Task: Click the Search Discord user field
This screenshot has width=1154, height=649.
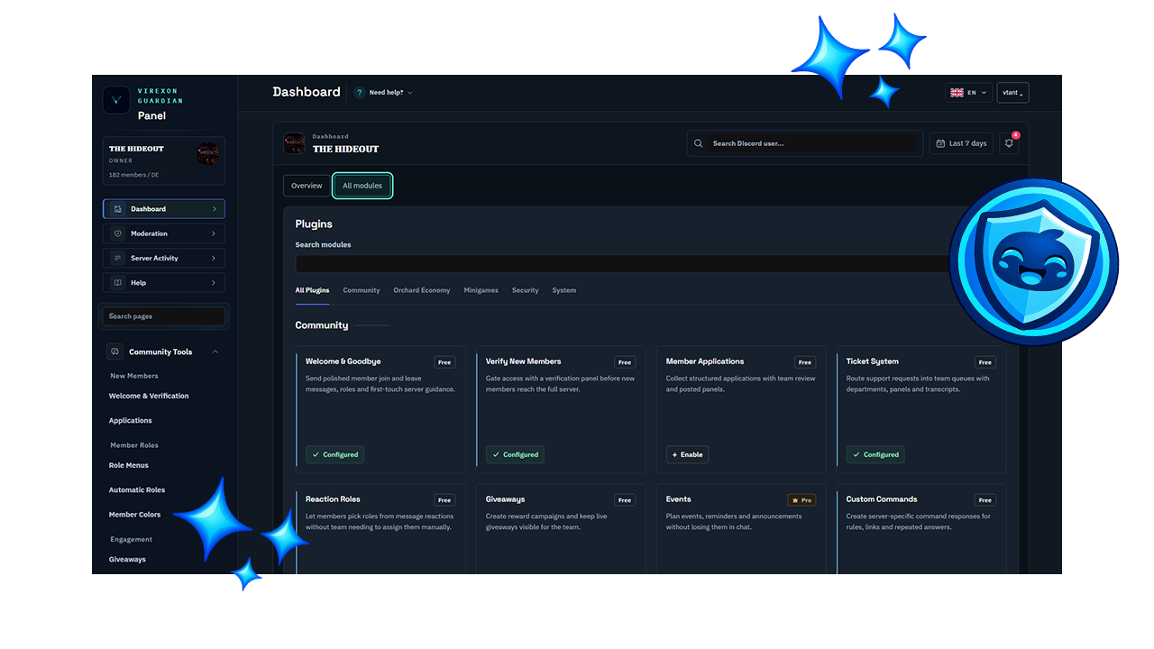Action: 805,143
